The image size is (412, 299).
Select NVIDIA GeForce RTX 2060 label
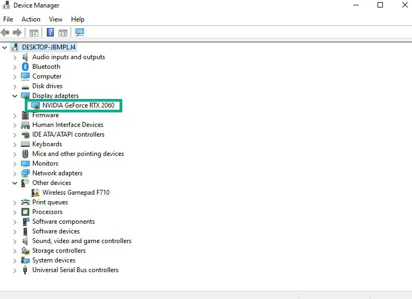click(78, 105)
